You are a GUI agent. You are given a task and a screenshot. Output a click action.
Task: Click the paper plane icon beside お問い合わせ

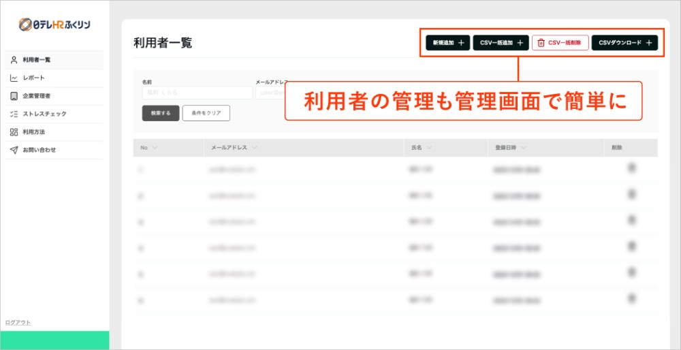[14, 150]
